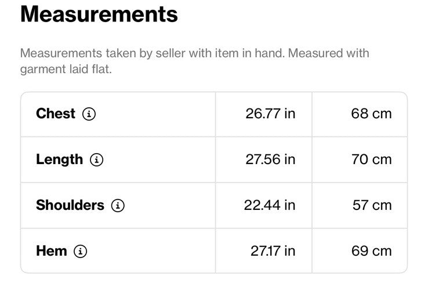Click the 22.44 in shoulders value
The height and width of the screenshot is (290, 428).
pos(270,205)
